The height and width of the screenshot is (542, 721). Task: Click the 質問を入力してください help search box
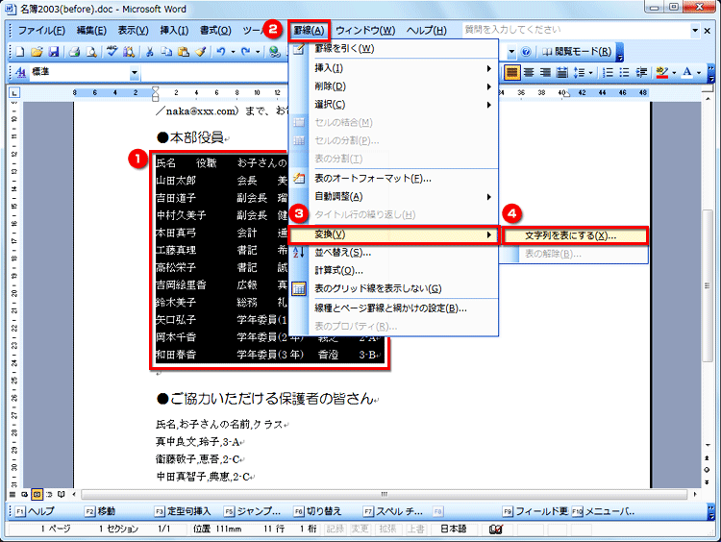point(576,30)
